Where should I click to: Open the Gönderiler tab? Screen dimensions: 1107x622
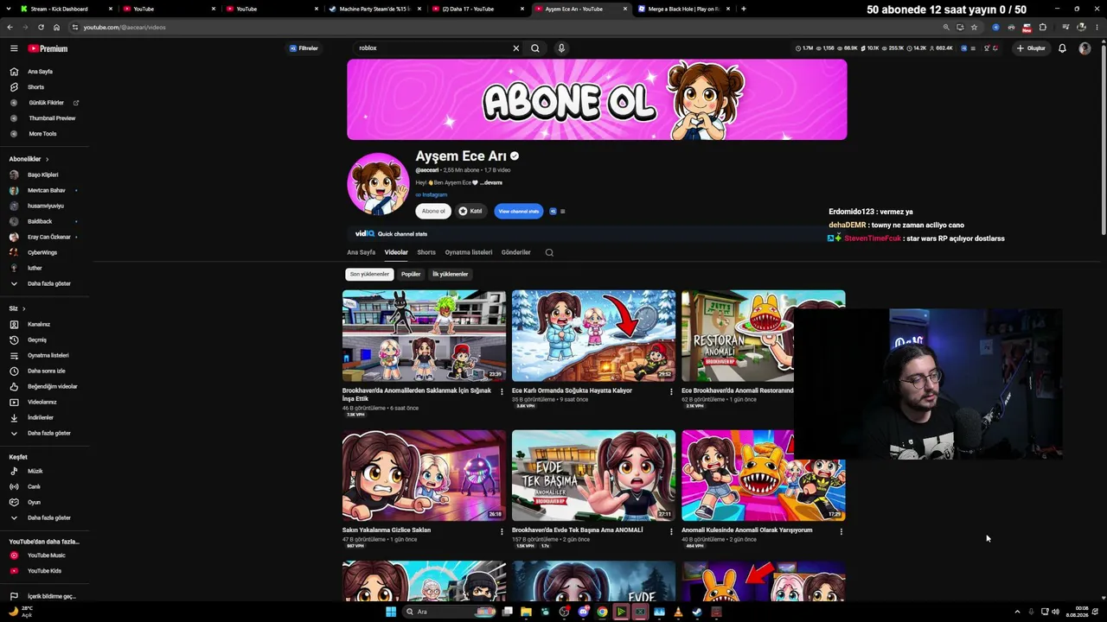coord(516,252)
